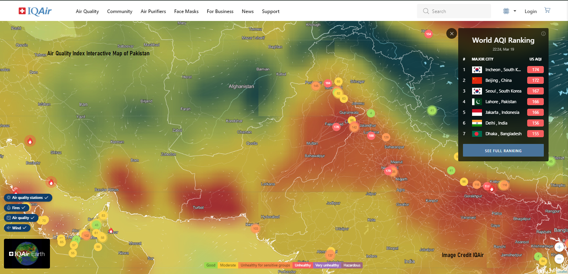Open the Dhaka, Bangladesh ranking row
The width and height of the screenshot is (568, 274).
pos(503,134)
